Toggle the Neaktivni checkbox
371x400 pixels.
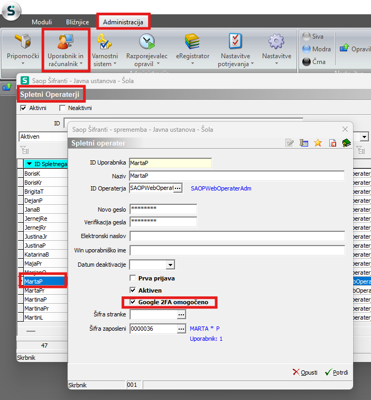[62, 108]
